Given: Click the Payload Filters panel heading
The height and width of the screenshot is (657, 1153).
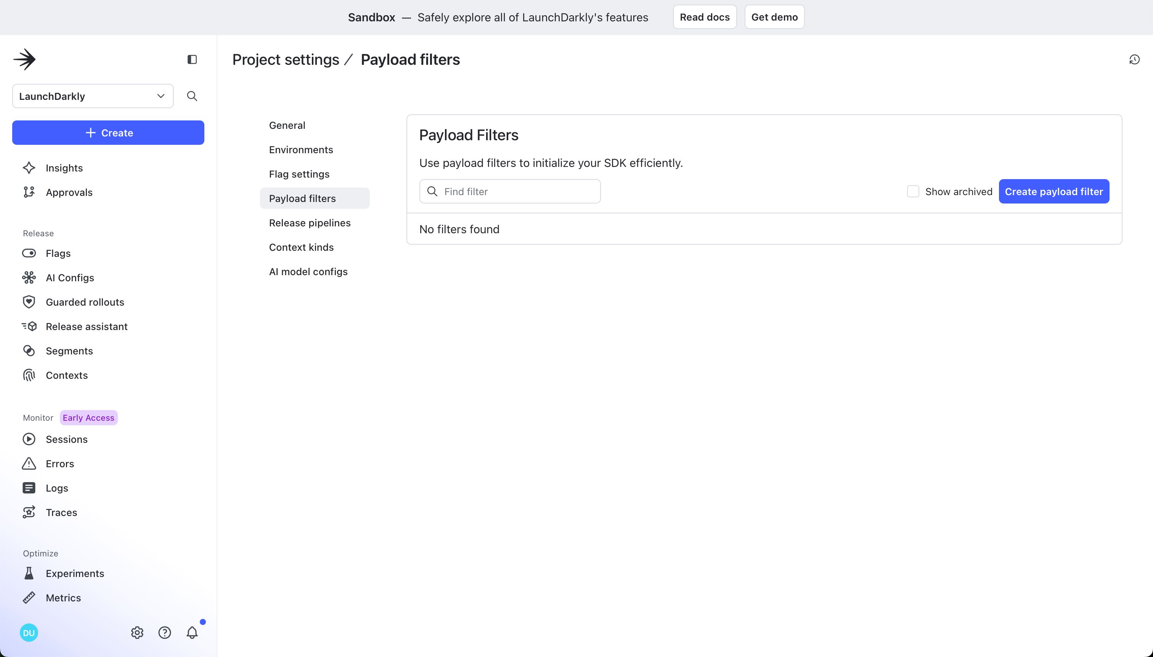Looking at the screenshot, I should point(469,135).
